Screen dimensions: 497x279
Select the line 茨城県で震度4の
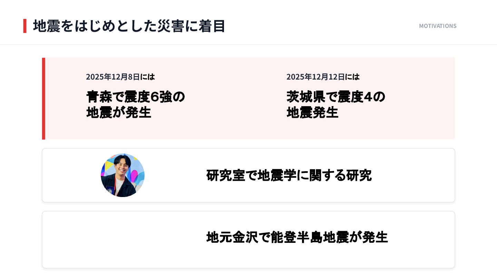(335, 97)
